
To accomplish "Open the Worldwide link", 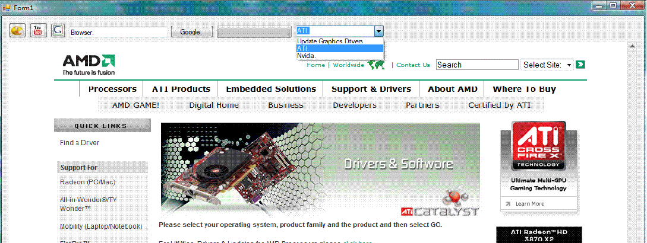I will (349, 65).
